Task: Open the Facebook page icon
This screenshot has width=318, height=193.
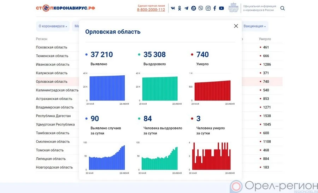Action: point(214,8)
